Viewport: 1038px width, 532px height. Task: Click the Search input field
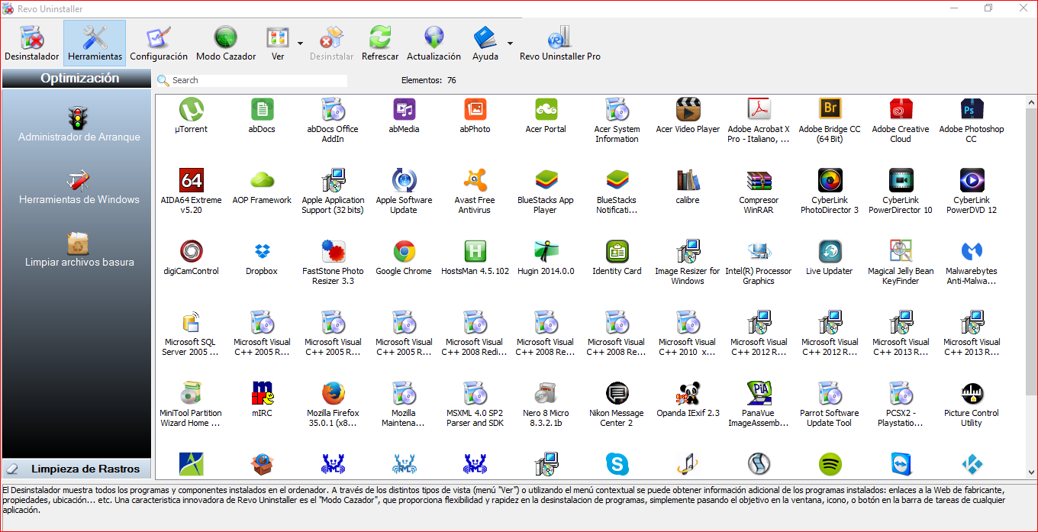click(x=259, y=80)
